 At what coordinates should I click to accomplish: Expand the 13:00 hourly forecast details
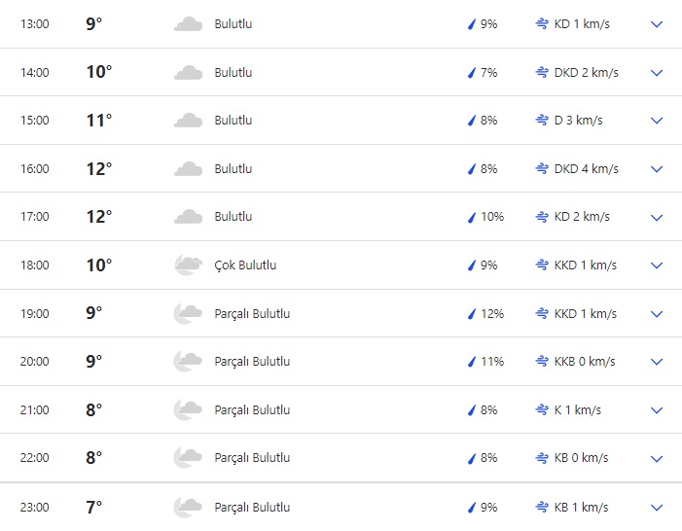click(x=657, y=24)
